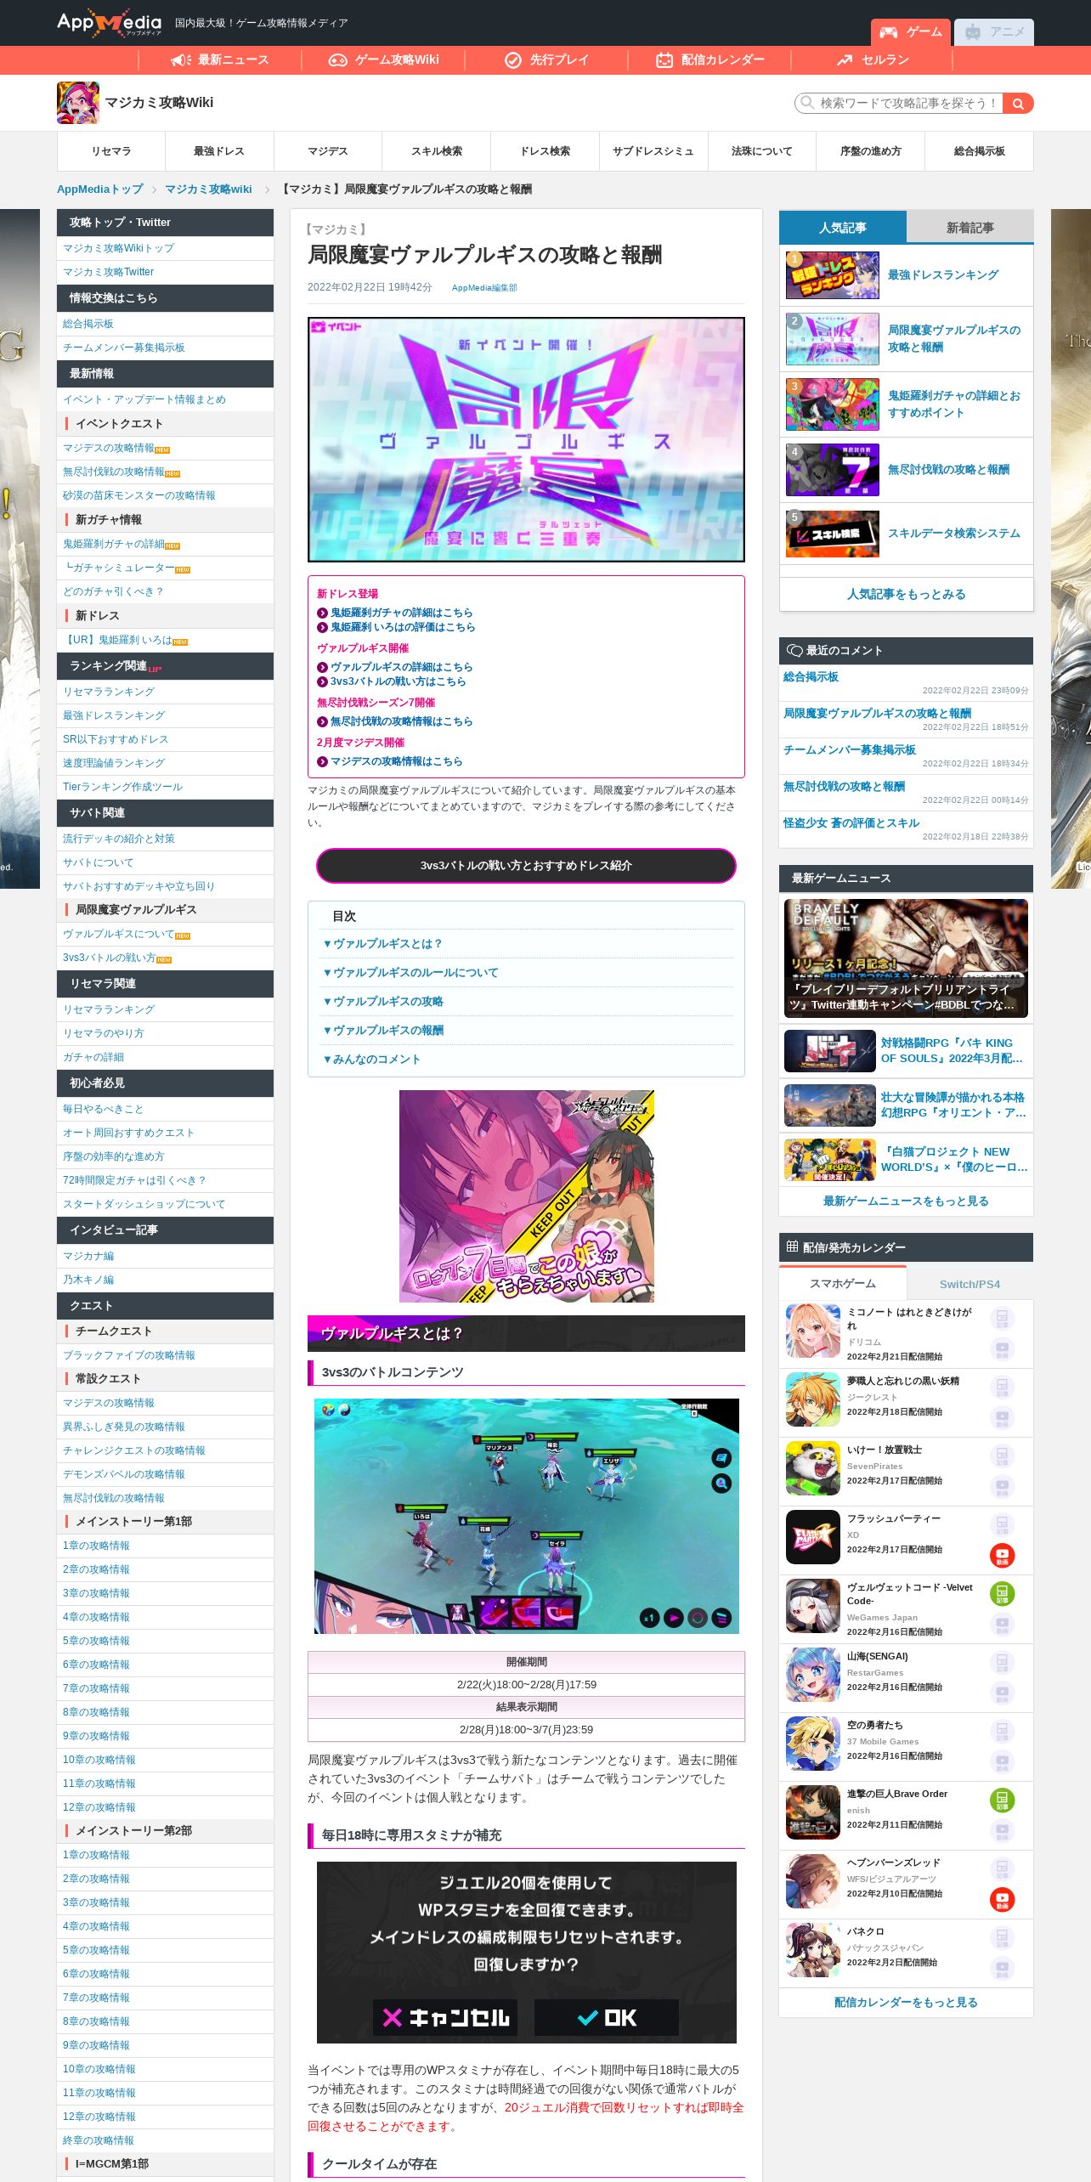Open the 局限魔宴 event banner image
Screen dimensions: 1091x2182
526,440
